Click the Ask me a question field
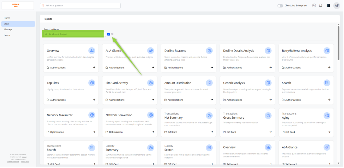Viewport: 344px width, 168px height. 80,6
